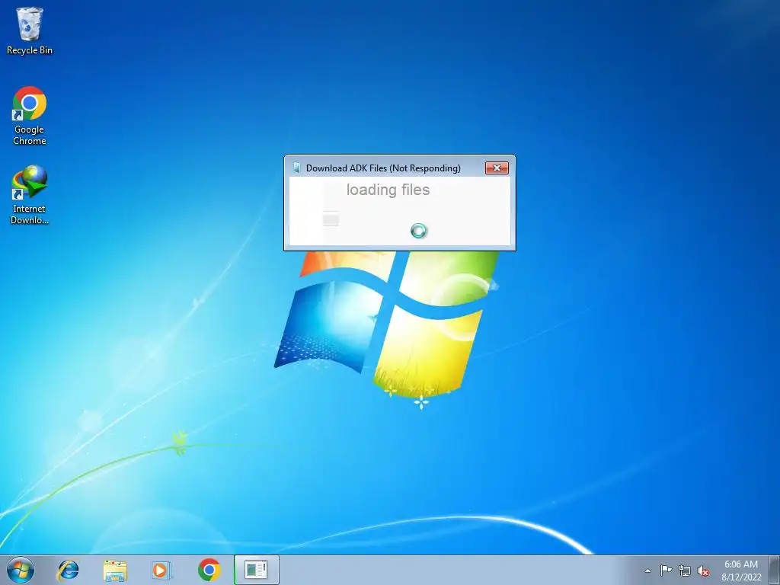Open the Action Center flag icon
Screen dimensions: 780x585
tap(666, 571)
